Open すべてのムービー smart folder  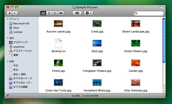tap(20, 83)
